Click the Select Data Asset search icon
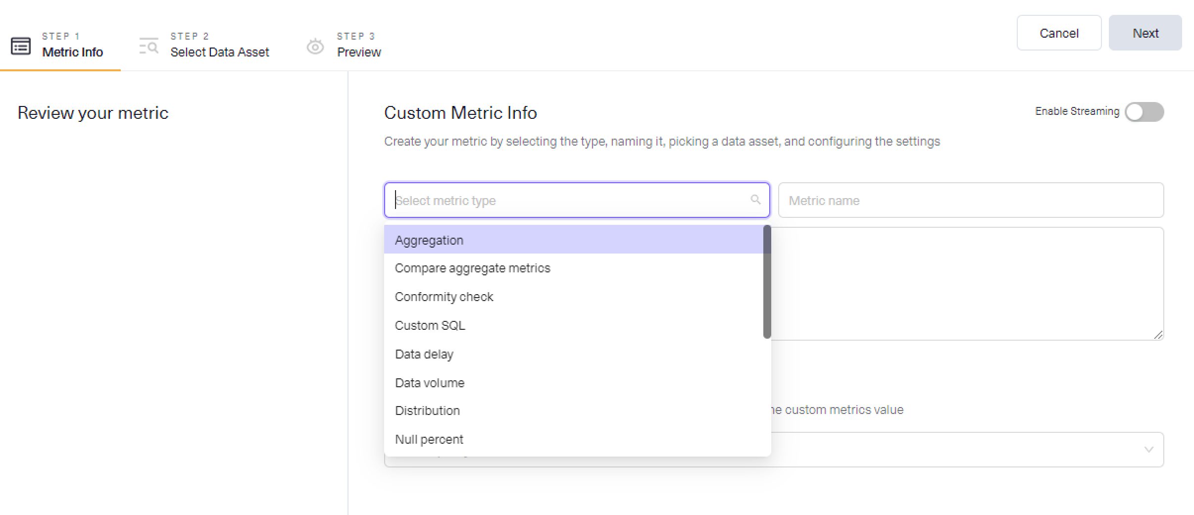Screen dimensions: 1194x515 click(x=149, y=46)
